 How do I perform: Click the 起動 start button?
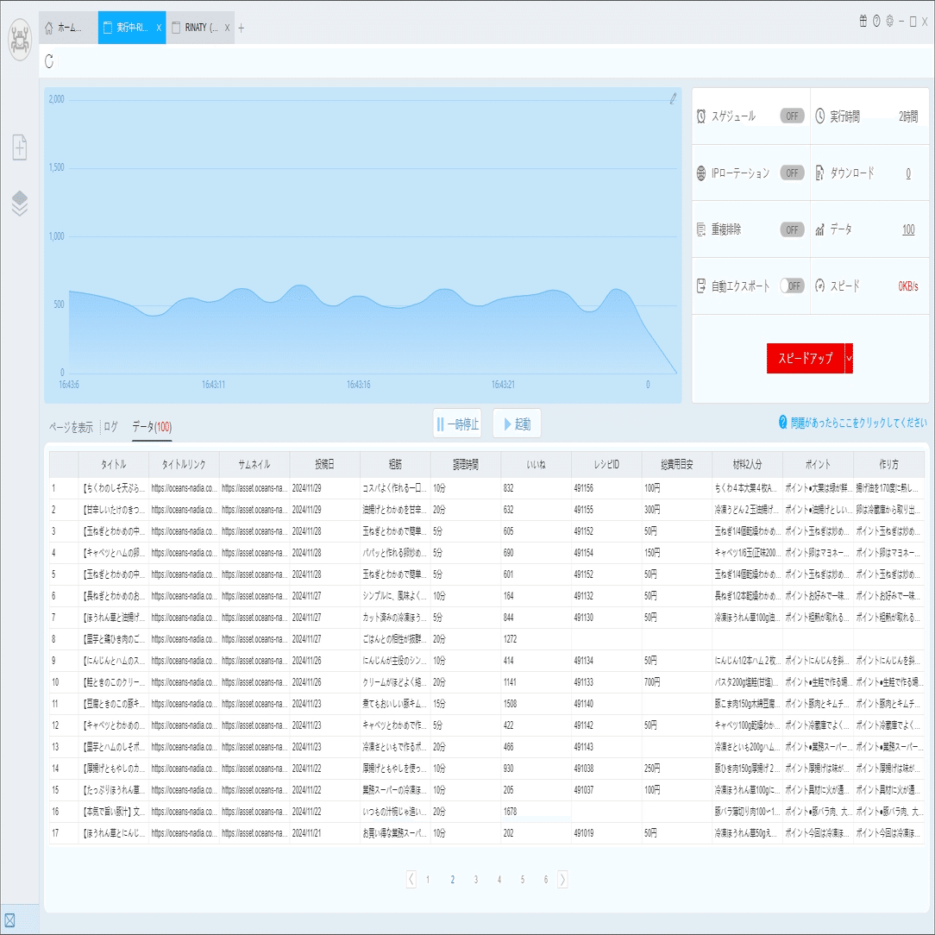(517, 424)
